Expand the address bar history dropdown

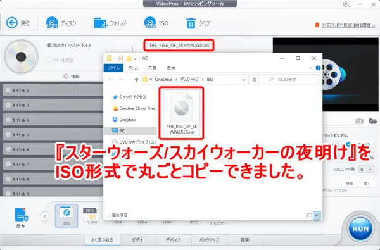point(243,80)
